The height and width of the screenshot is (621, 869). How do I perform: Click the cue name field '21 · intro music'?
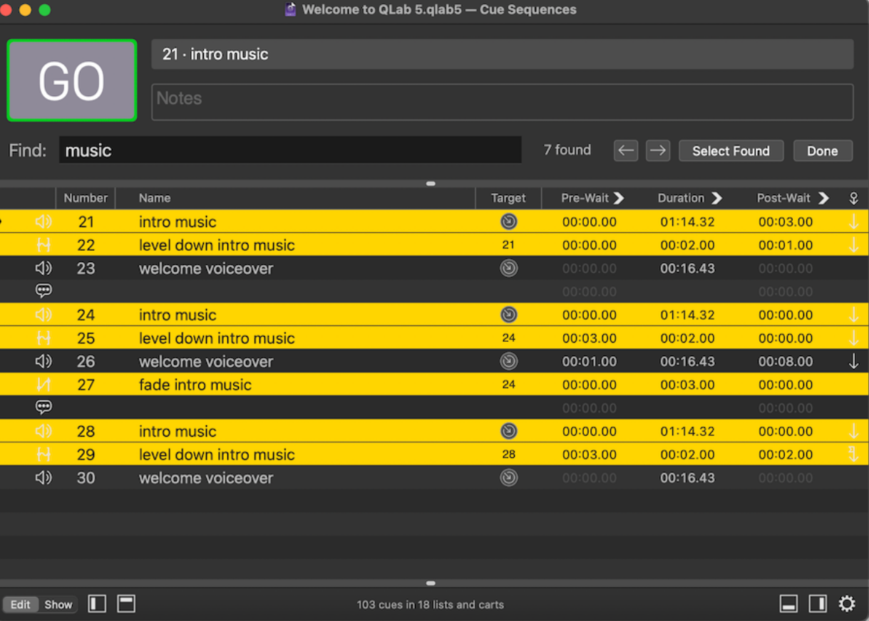pos(502,54)
